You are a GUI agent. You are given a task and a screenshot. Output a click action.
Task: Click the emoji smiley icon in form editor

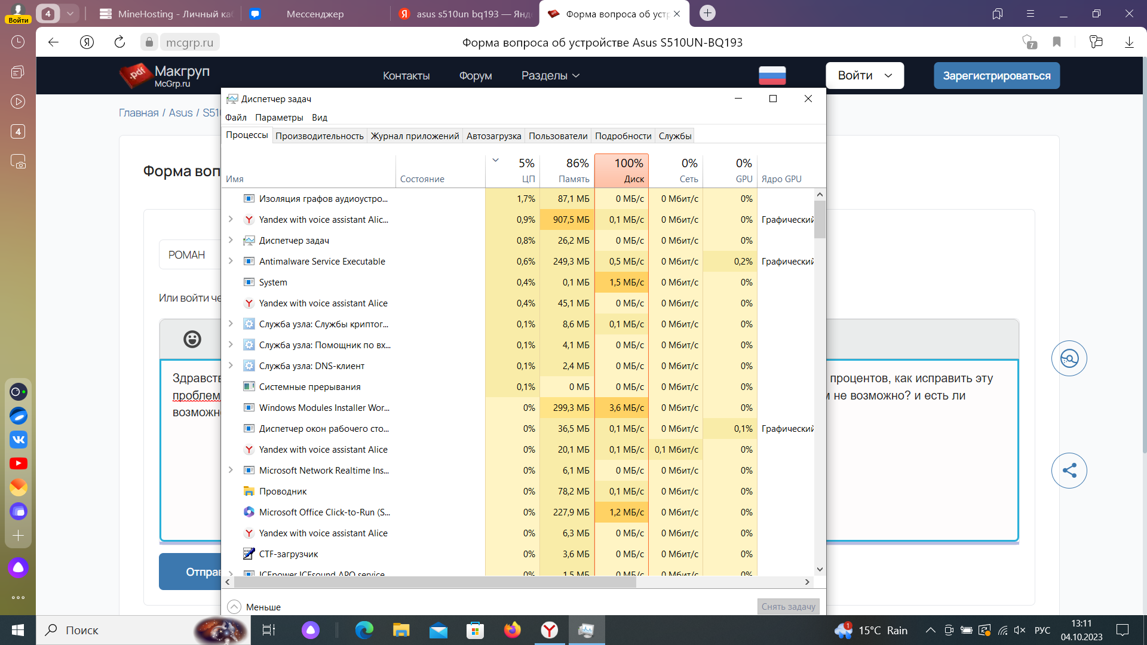(192, 339)
